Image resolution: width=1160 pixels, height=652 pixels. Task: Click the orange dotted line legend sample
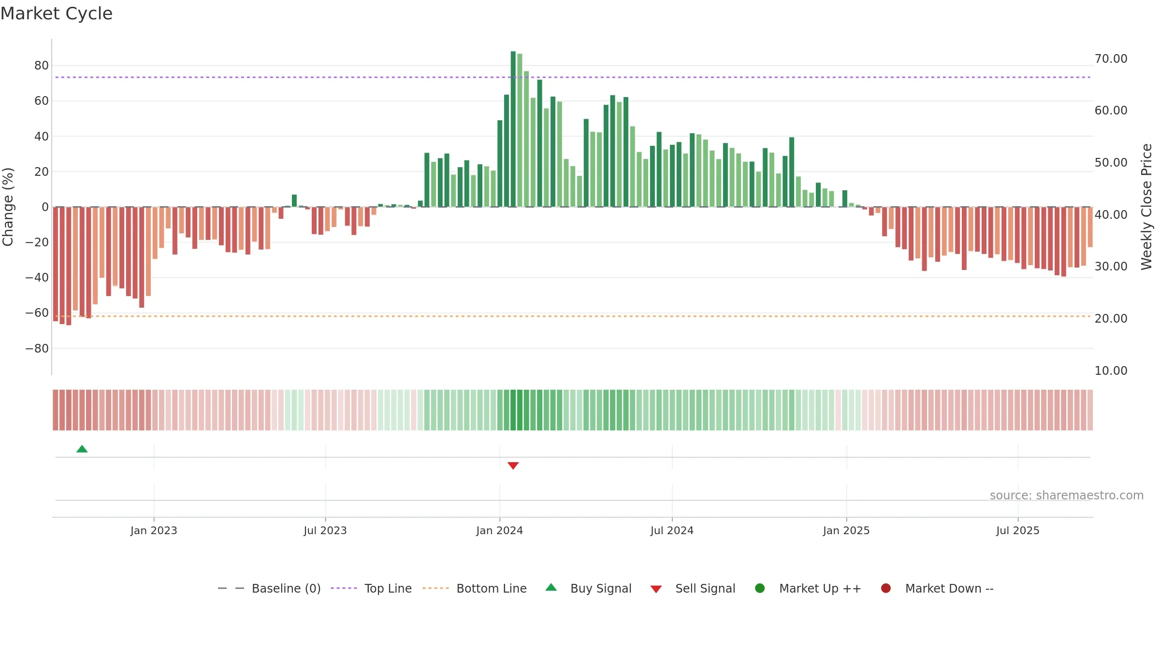[435, 588]
